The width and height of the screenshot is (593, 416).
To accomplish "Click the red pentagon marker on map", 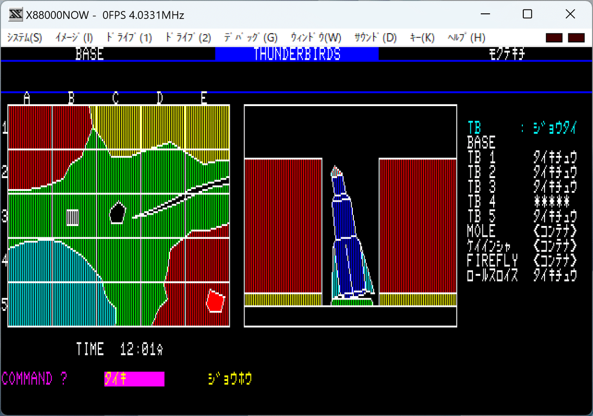I will (x=215, y=301).
